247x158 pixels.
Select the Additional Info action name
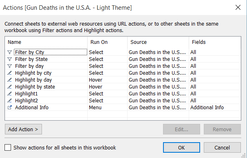point(32,108)
